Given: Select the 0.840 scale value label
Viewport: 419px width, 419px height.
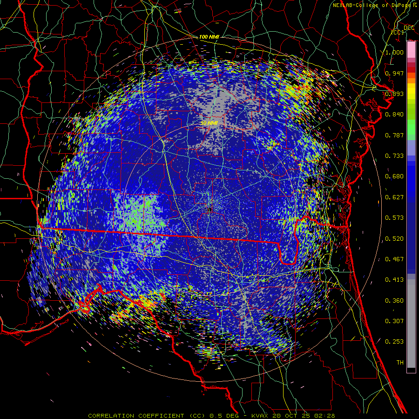Looking at the screenshot, I should (394, 115).
